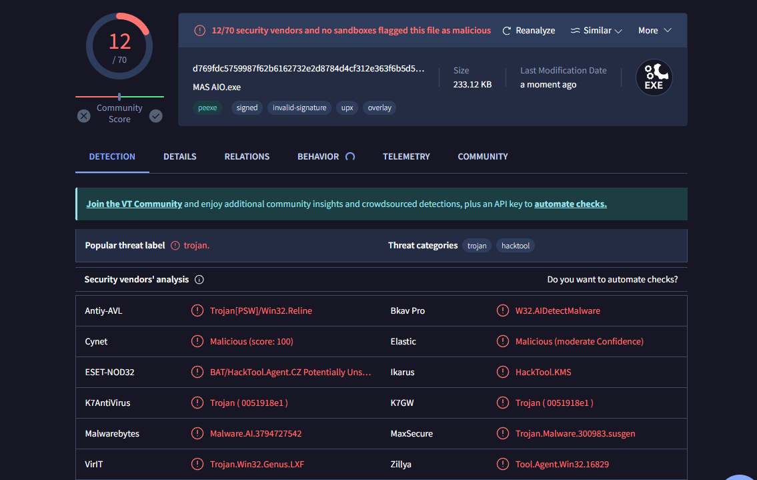Click the upx tag
757x480 pixels.
pos(347,107)
